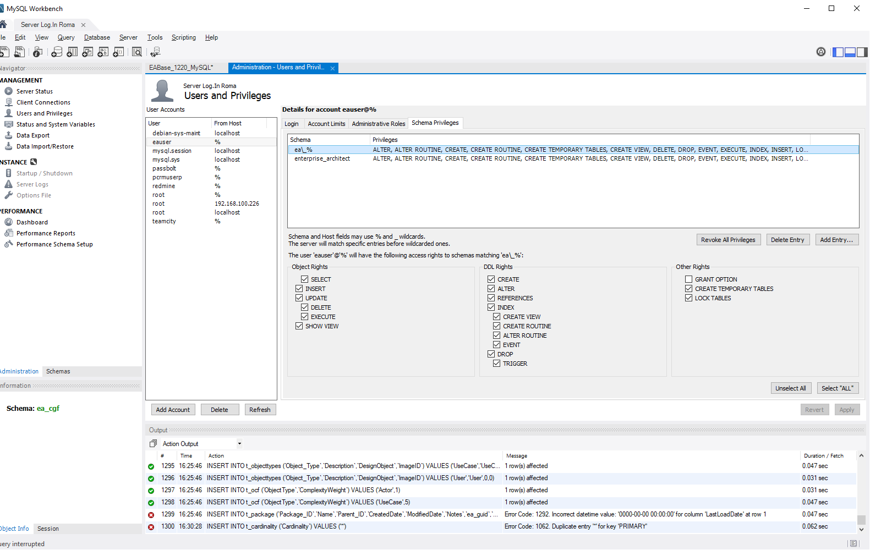Switch to the Session tab

[48, 529]
